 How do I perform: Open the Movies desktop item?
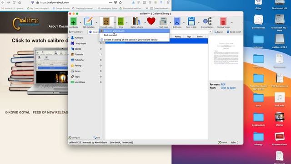[x=280, y=119]
